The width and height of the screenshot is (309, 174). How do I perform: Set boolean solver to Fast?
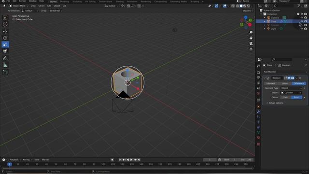point(285,97)
